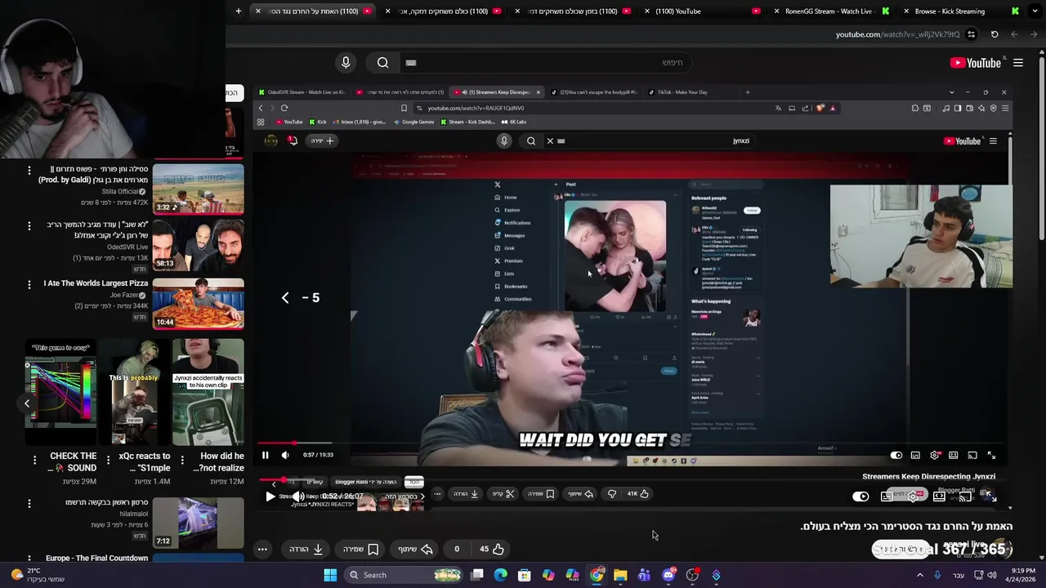Viewport: 1046px width, 588px height.
Task: Cast the outer video to a device
Action: pyautogui.click(x=965, y=496)
